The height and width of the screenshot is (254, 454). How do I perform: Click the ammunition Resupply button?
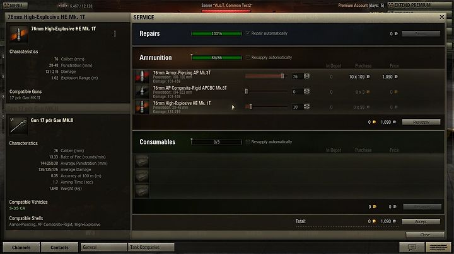coord(421,123)
